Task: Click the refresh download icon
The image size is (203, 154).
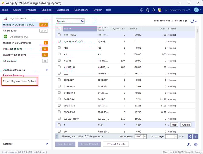Action: (x=192, y=21)
